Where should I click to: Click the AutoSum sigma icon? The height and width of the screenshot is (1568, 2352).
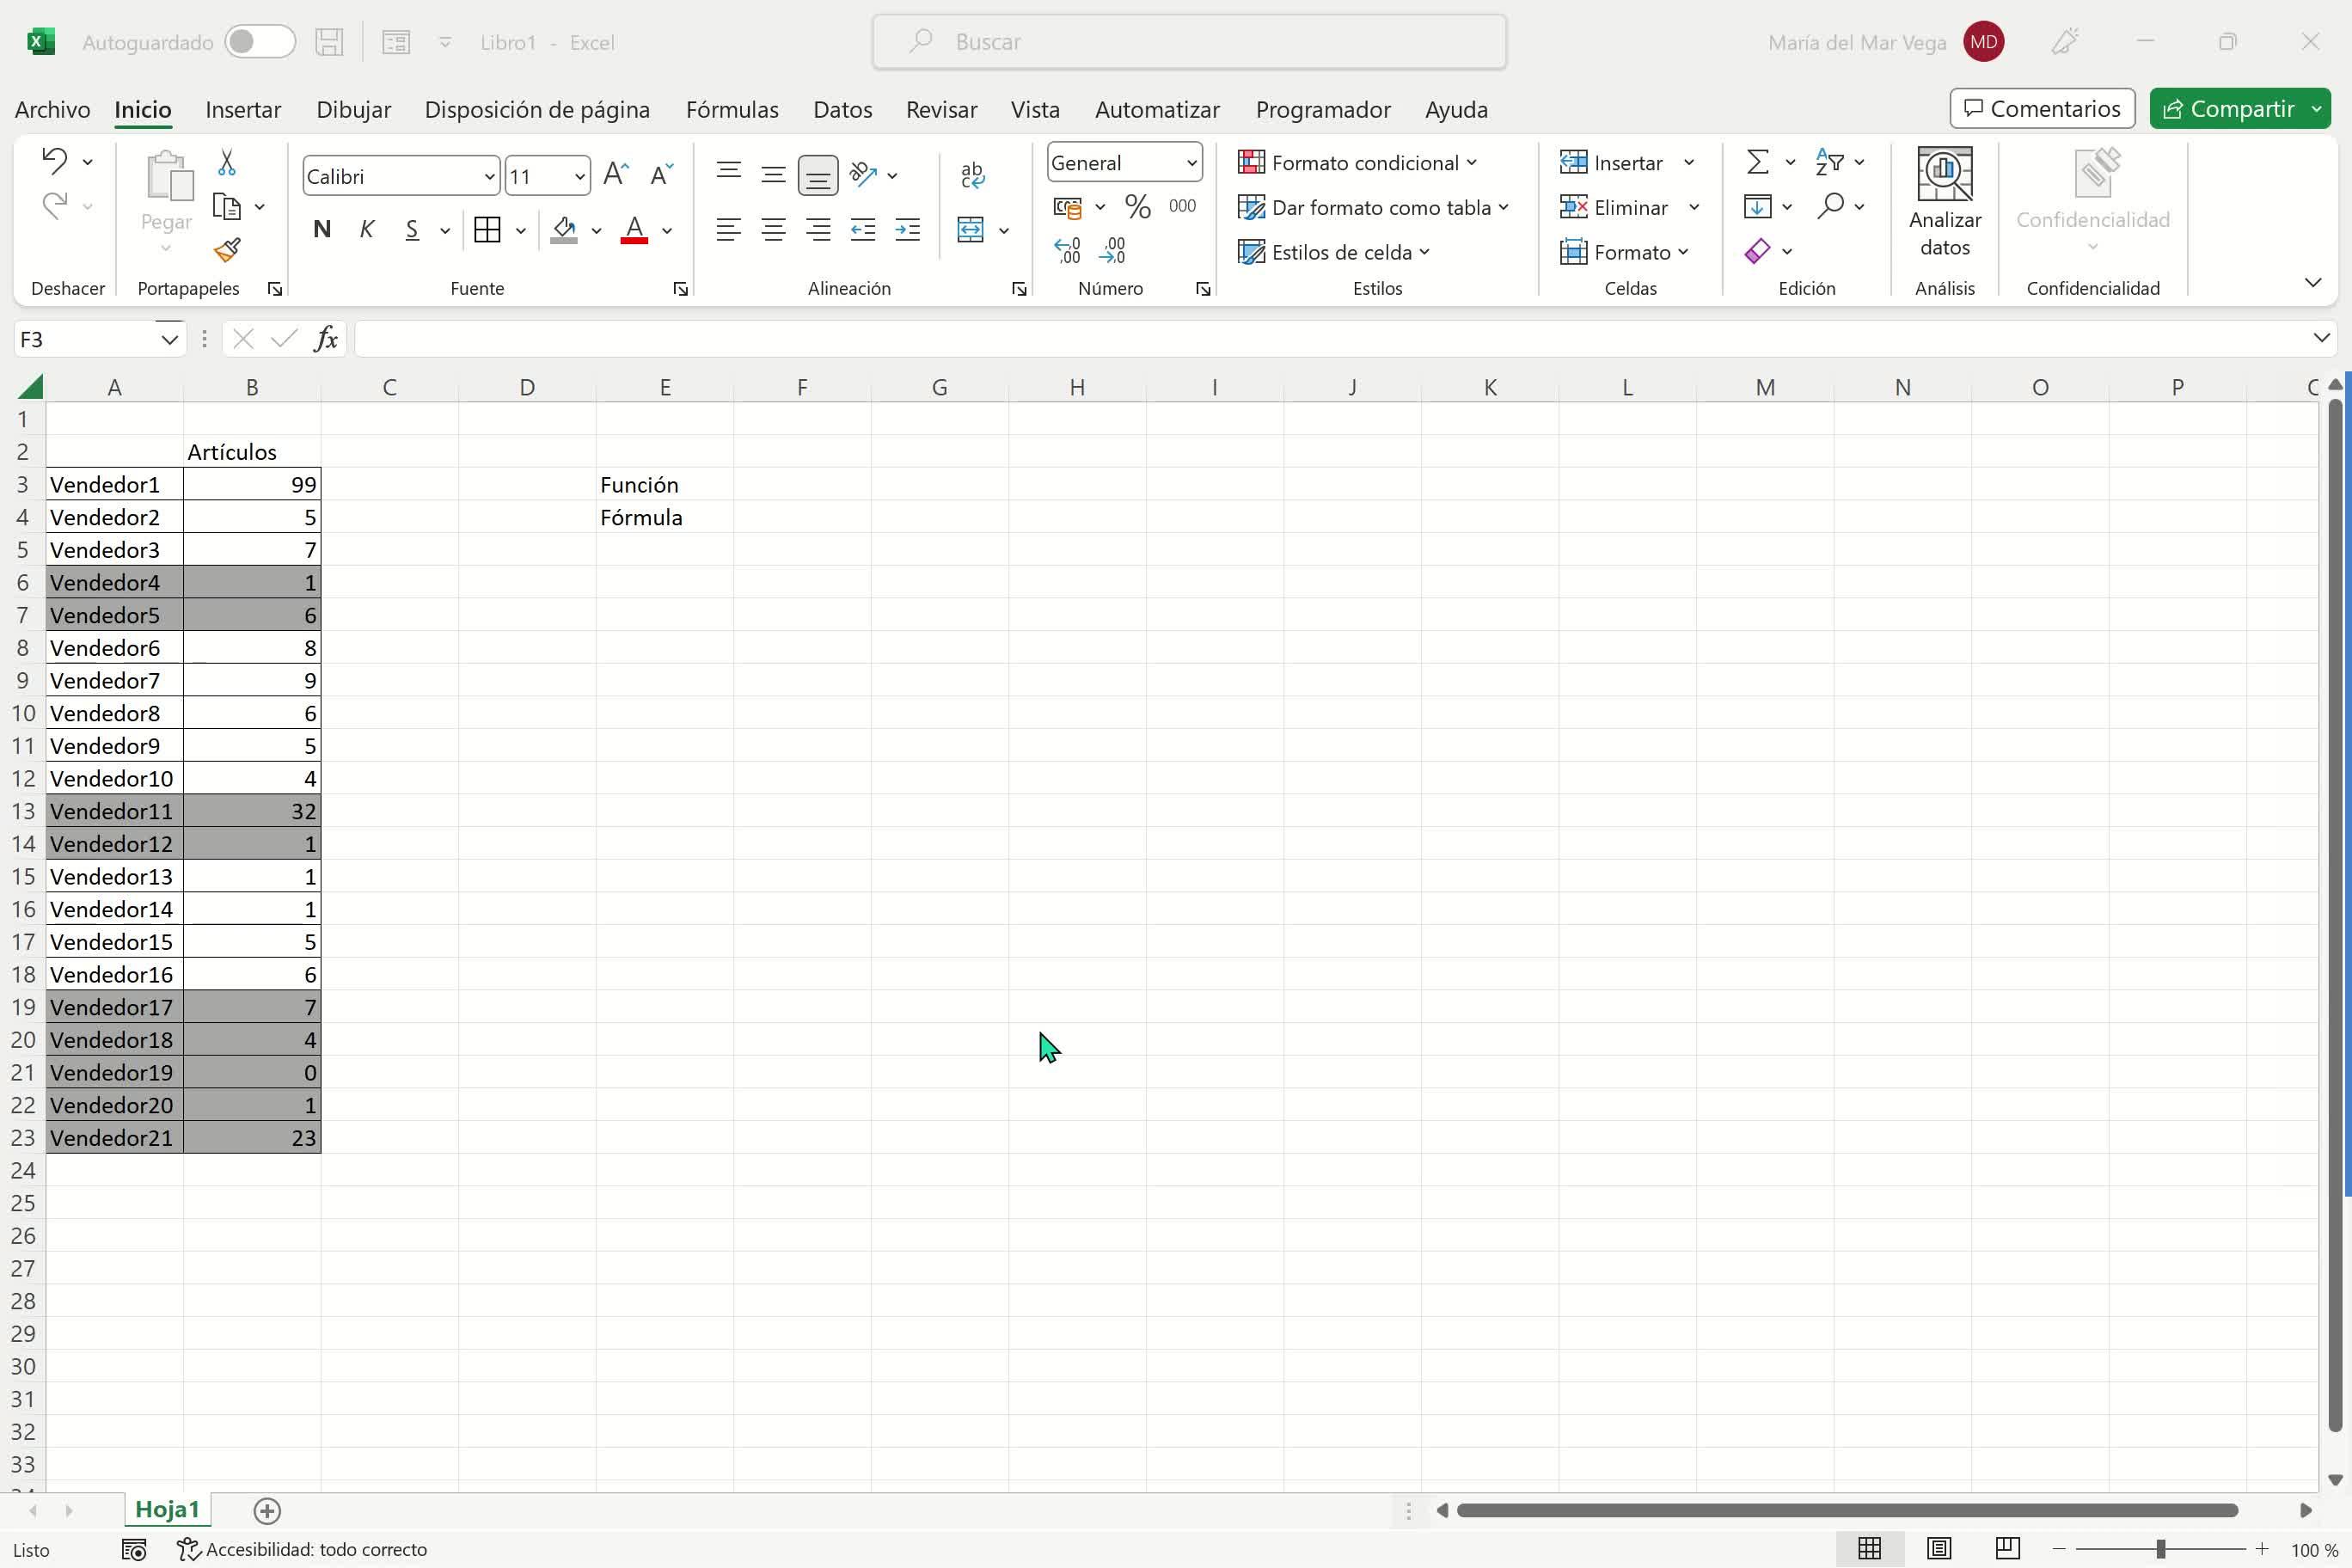click(x=1757, y=162)
